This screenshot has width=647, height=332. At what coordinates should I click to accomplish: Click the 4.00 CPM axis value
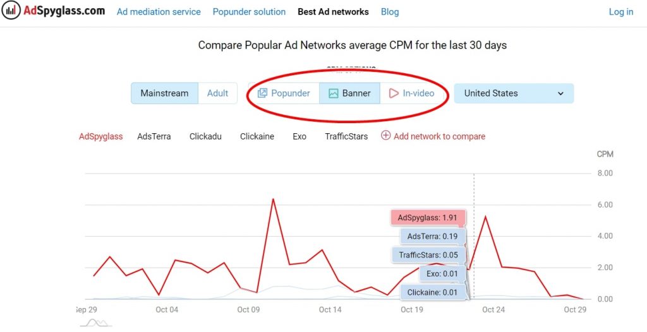click(605, 236)
